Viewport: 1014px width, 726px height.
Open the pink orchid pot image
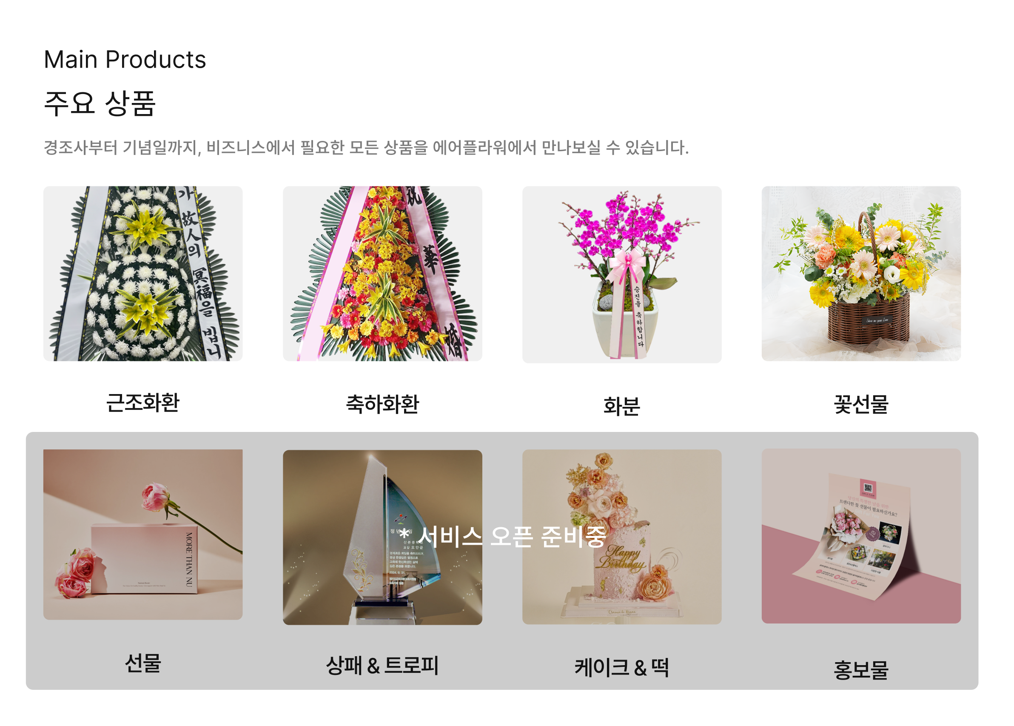click(622, 274)
